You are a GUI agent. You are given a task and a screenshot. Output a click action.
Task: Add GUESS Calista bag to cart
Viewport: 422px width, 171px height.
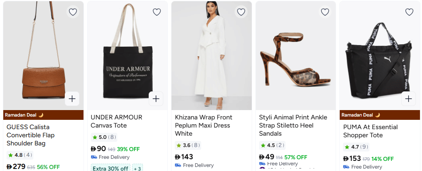coord(72,99)
